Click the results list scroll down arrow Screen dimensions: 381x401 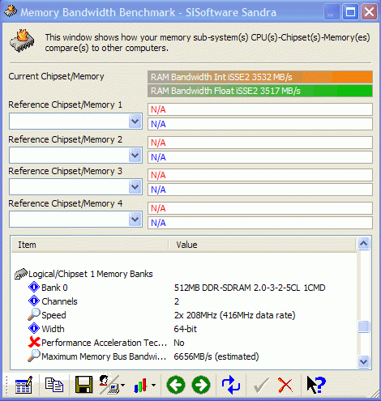coord(364,361)
